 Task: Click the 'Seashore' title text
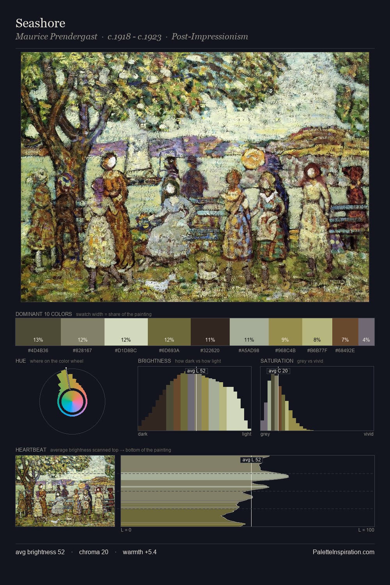pyautogui.click(x=40, y=23)
